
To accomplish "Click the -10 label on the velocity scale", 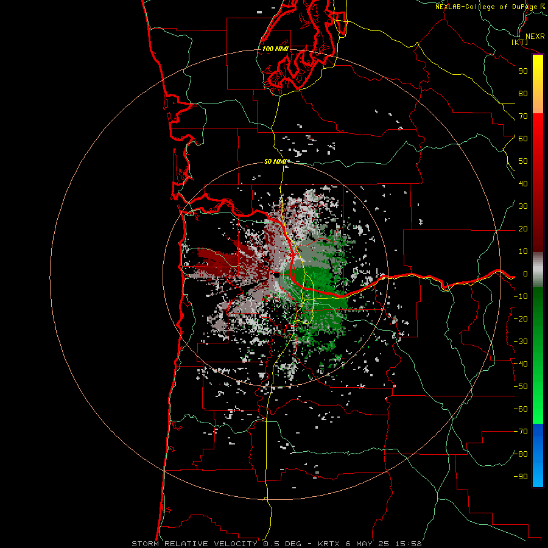I will (521, 297).
